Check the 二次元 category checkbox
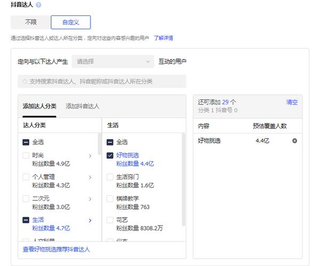Screen dimensions: 327x266 click(26, 198)
